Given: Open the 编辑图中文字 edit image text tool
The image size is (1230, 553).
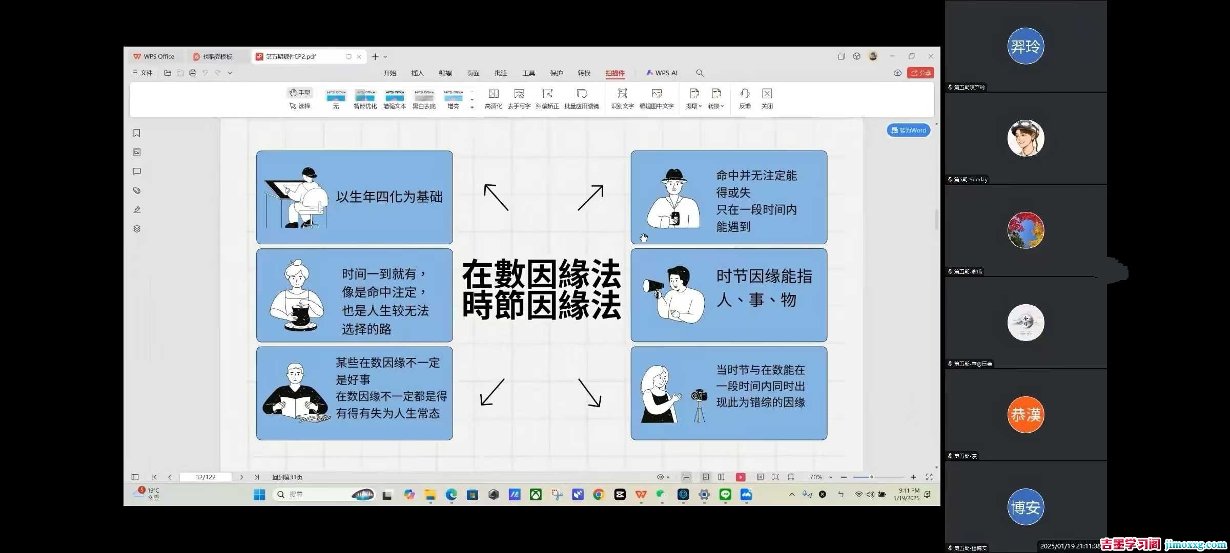Looking at the screenshot, I should tap(656, 94).
